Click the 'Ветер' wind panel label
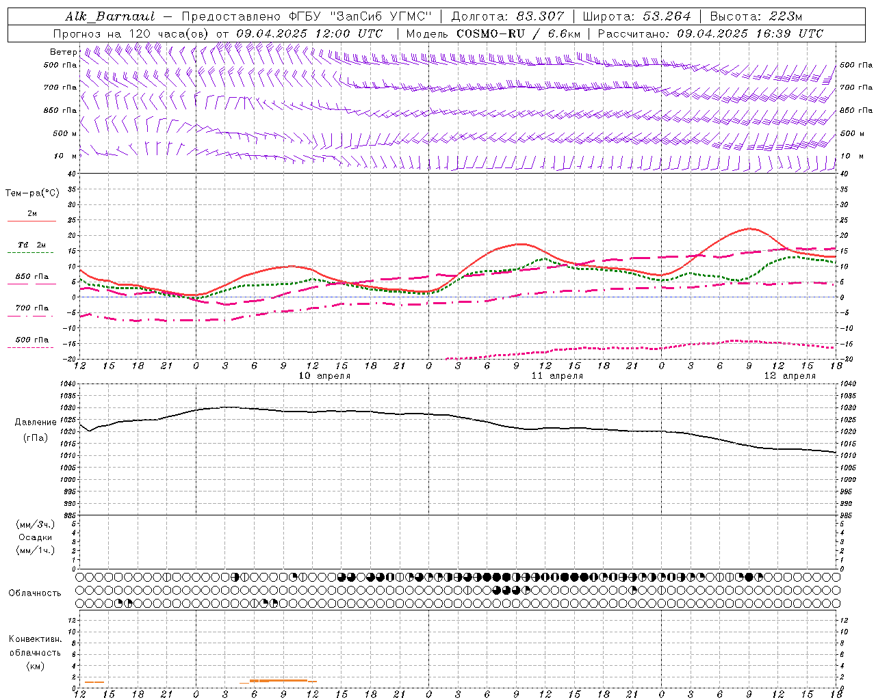Image resolution: width=876 pixels, height=700 pixels. (x=63, y=52)
